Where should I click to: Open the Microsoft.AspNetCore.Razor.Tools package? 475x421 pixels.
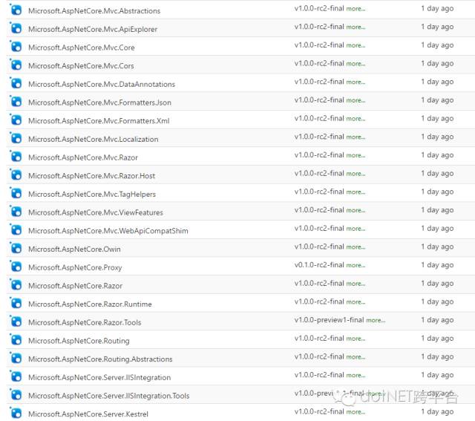[85, 323]
